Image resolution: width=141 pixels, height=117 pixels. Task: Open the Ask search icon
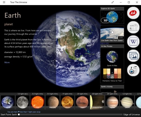[x=133, y=13]
